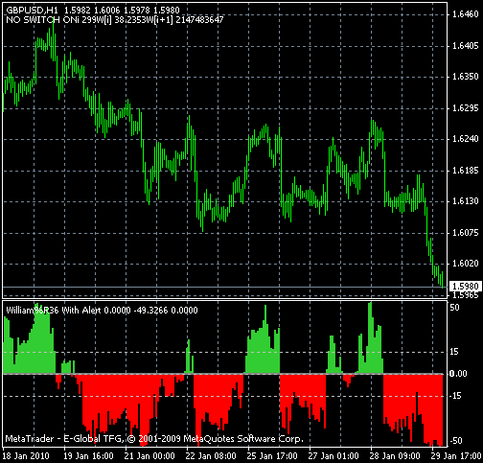
Task: Select the 1.5980 current price label
Action: tap(465, 286)
